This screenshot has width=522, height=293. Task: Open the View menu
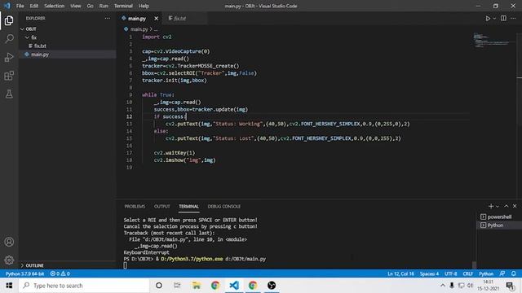click(76, 6)
